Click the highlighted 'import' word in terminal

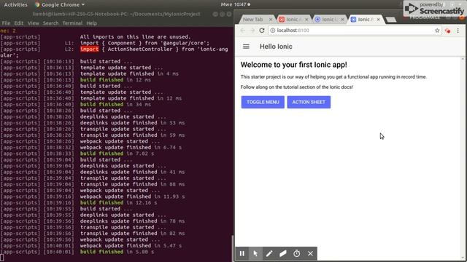pos(89,49)
